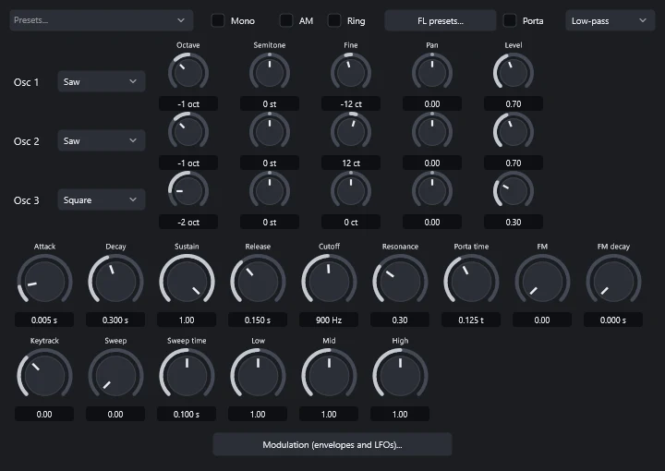
Task: Click Osc 2 Fine knob
Action: click(351, 132)
